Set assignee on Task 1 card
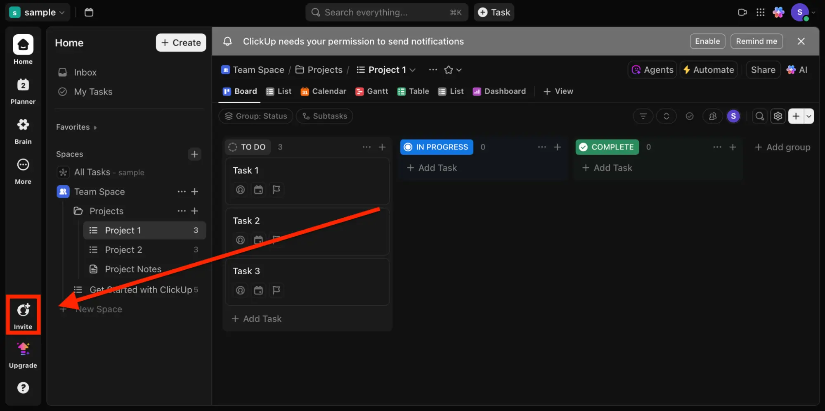Viewport: 825px width, 411px height. 240,190
